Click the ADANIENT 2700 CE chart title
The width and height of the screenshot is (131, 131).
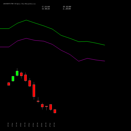tap(19, 4)
